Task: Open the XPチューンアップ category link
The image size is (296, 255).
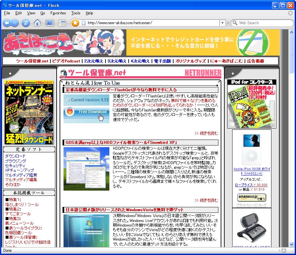Action: coord(19,170)
